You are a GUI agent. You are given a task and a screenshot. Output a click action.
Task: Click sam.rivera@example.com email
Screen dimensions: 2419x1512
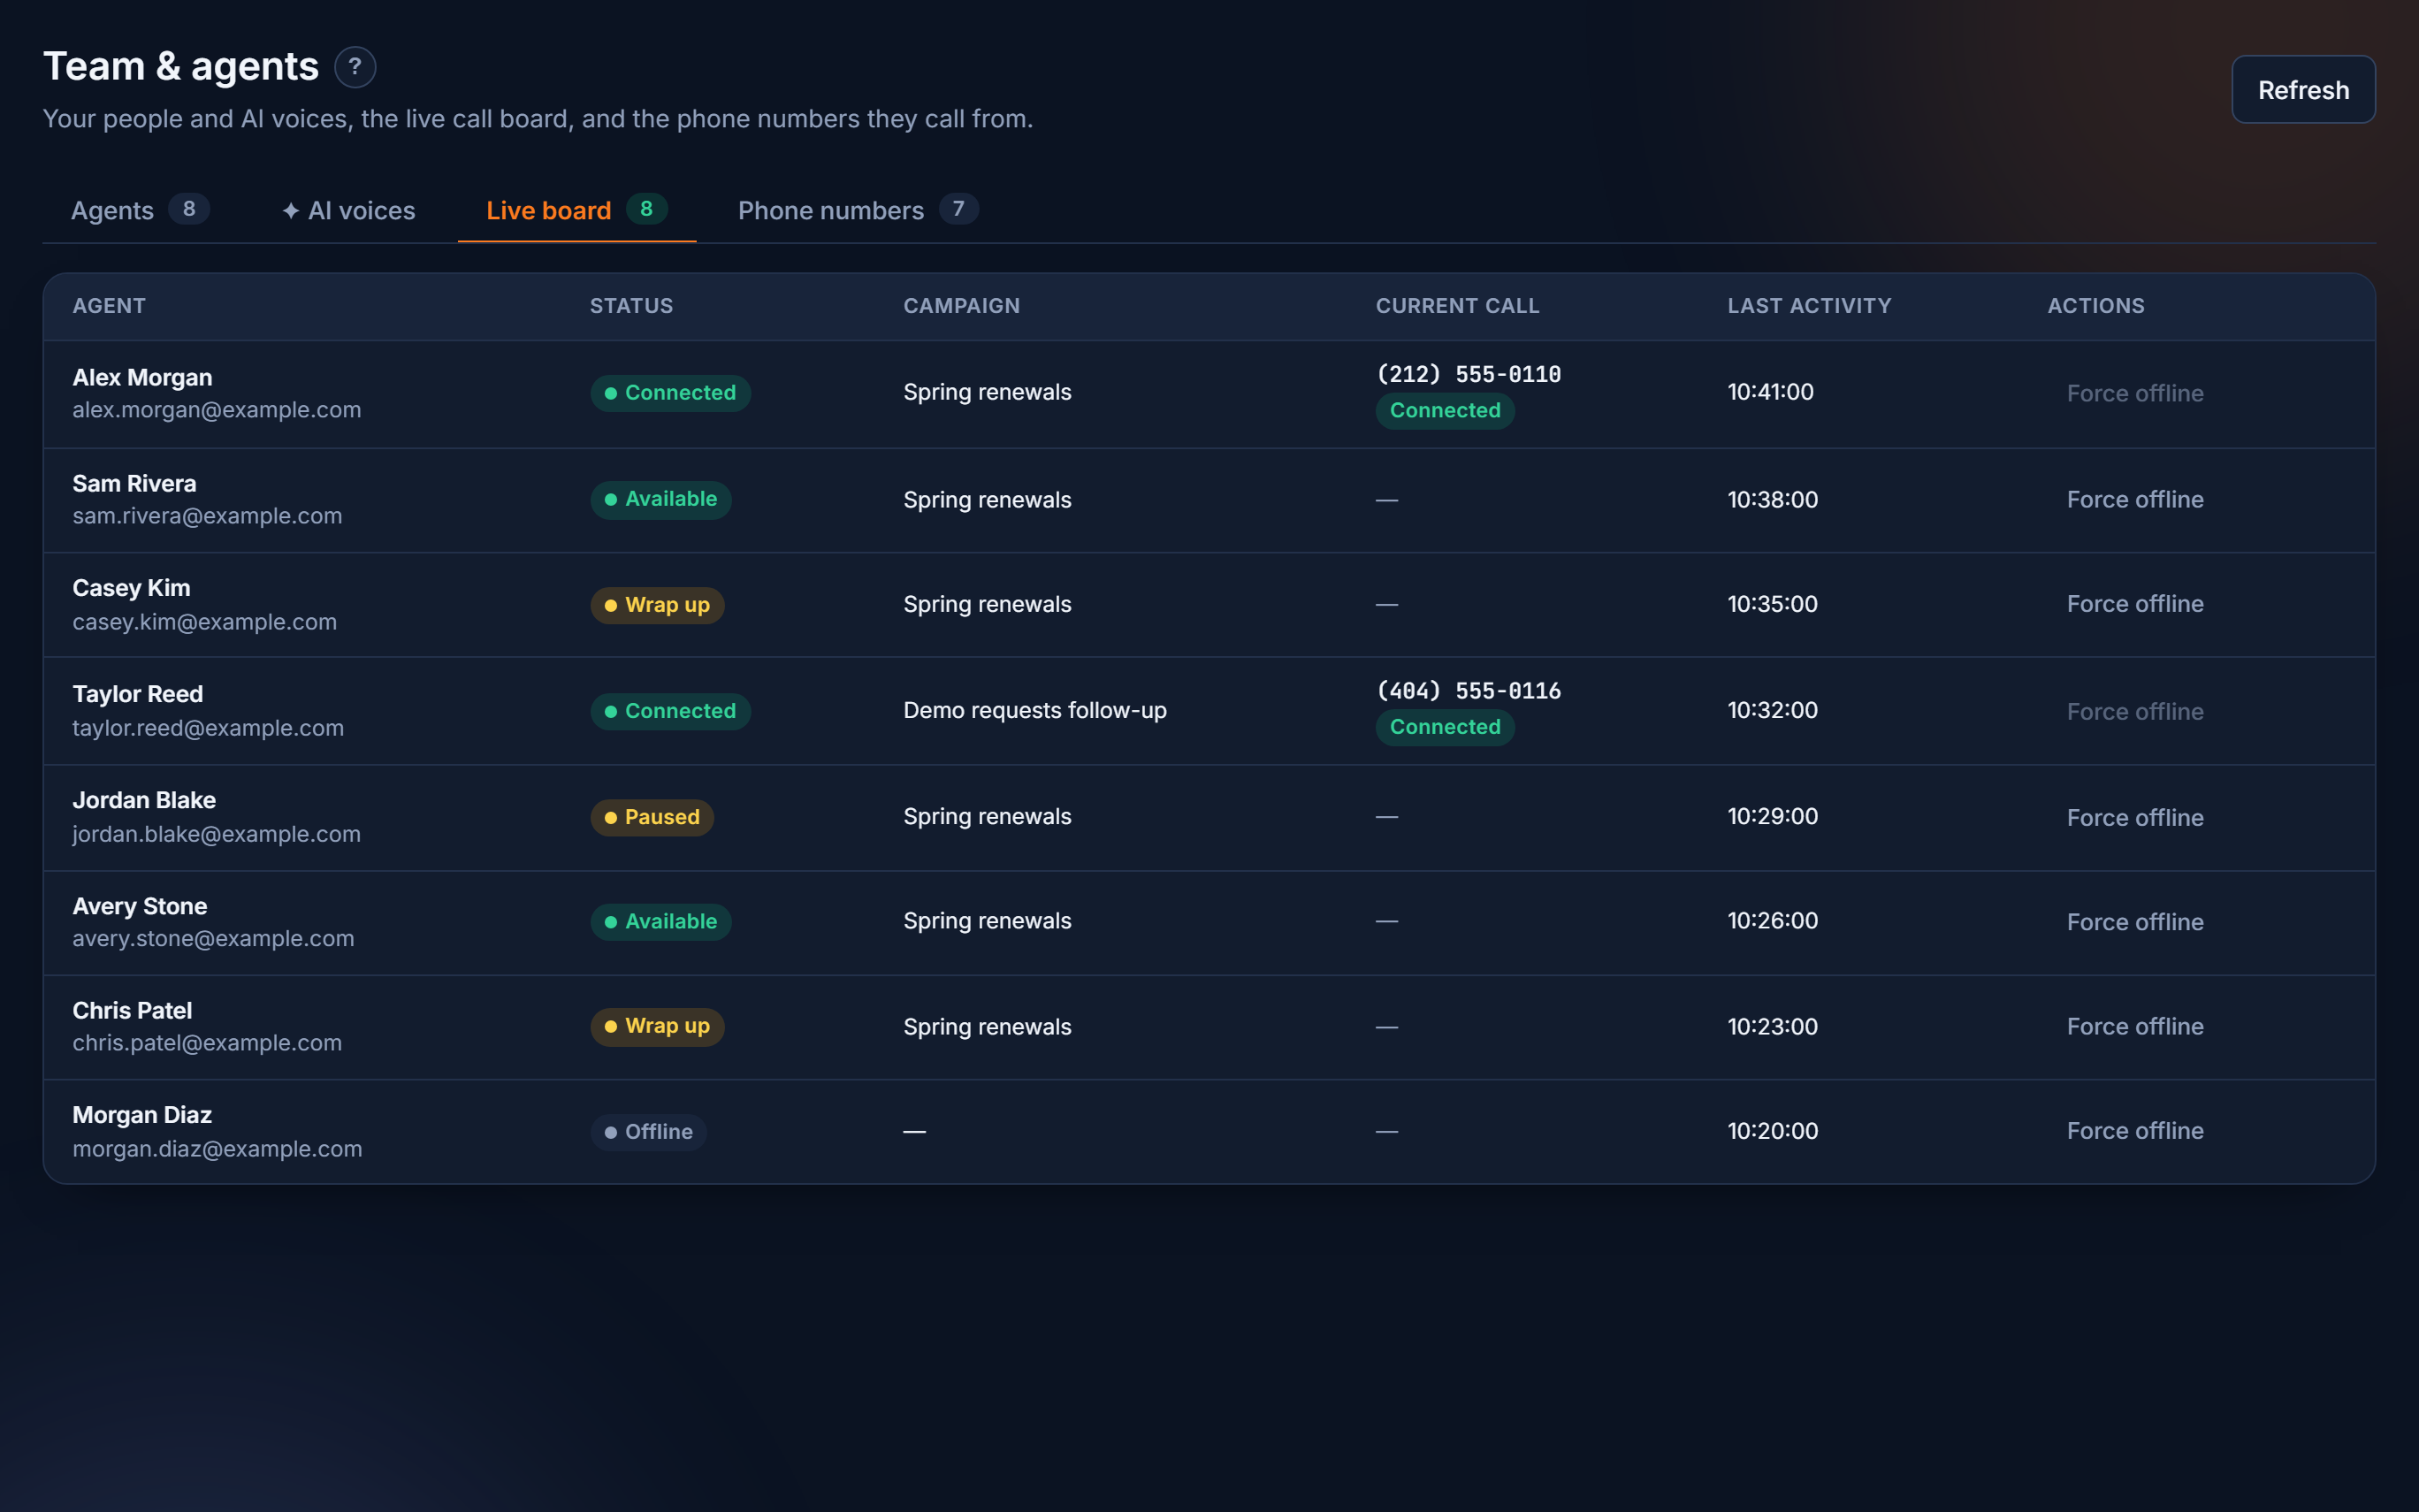(x=207, y=516)
